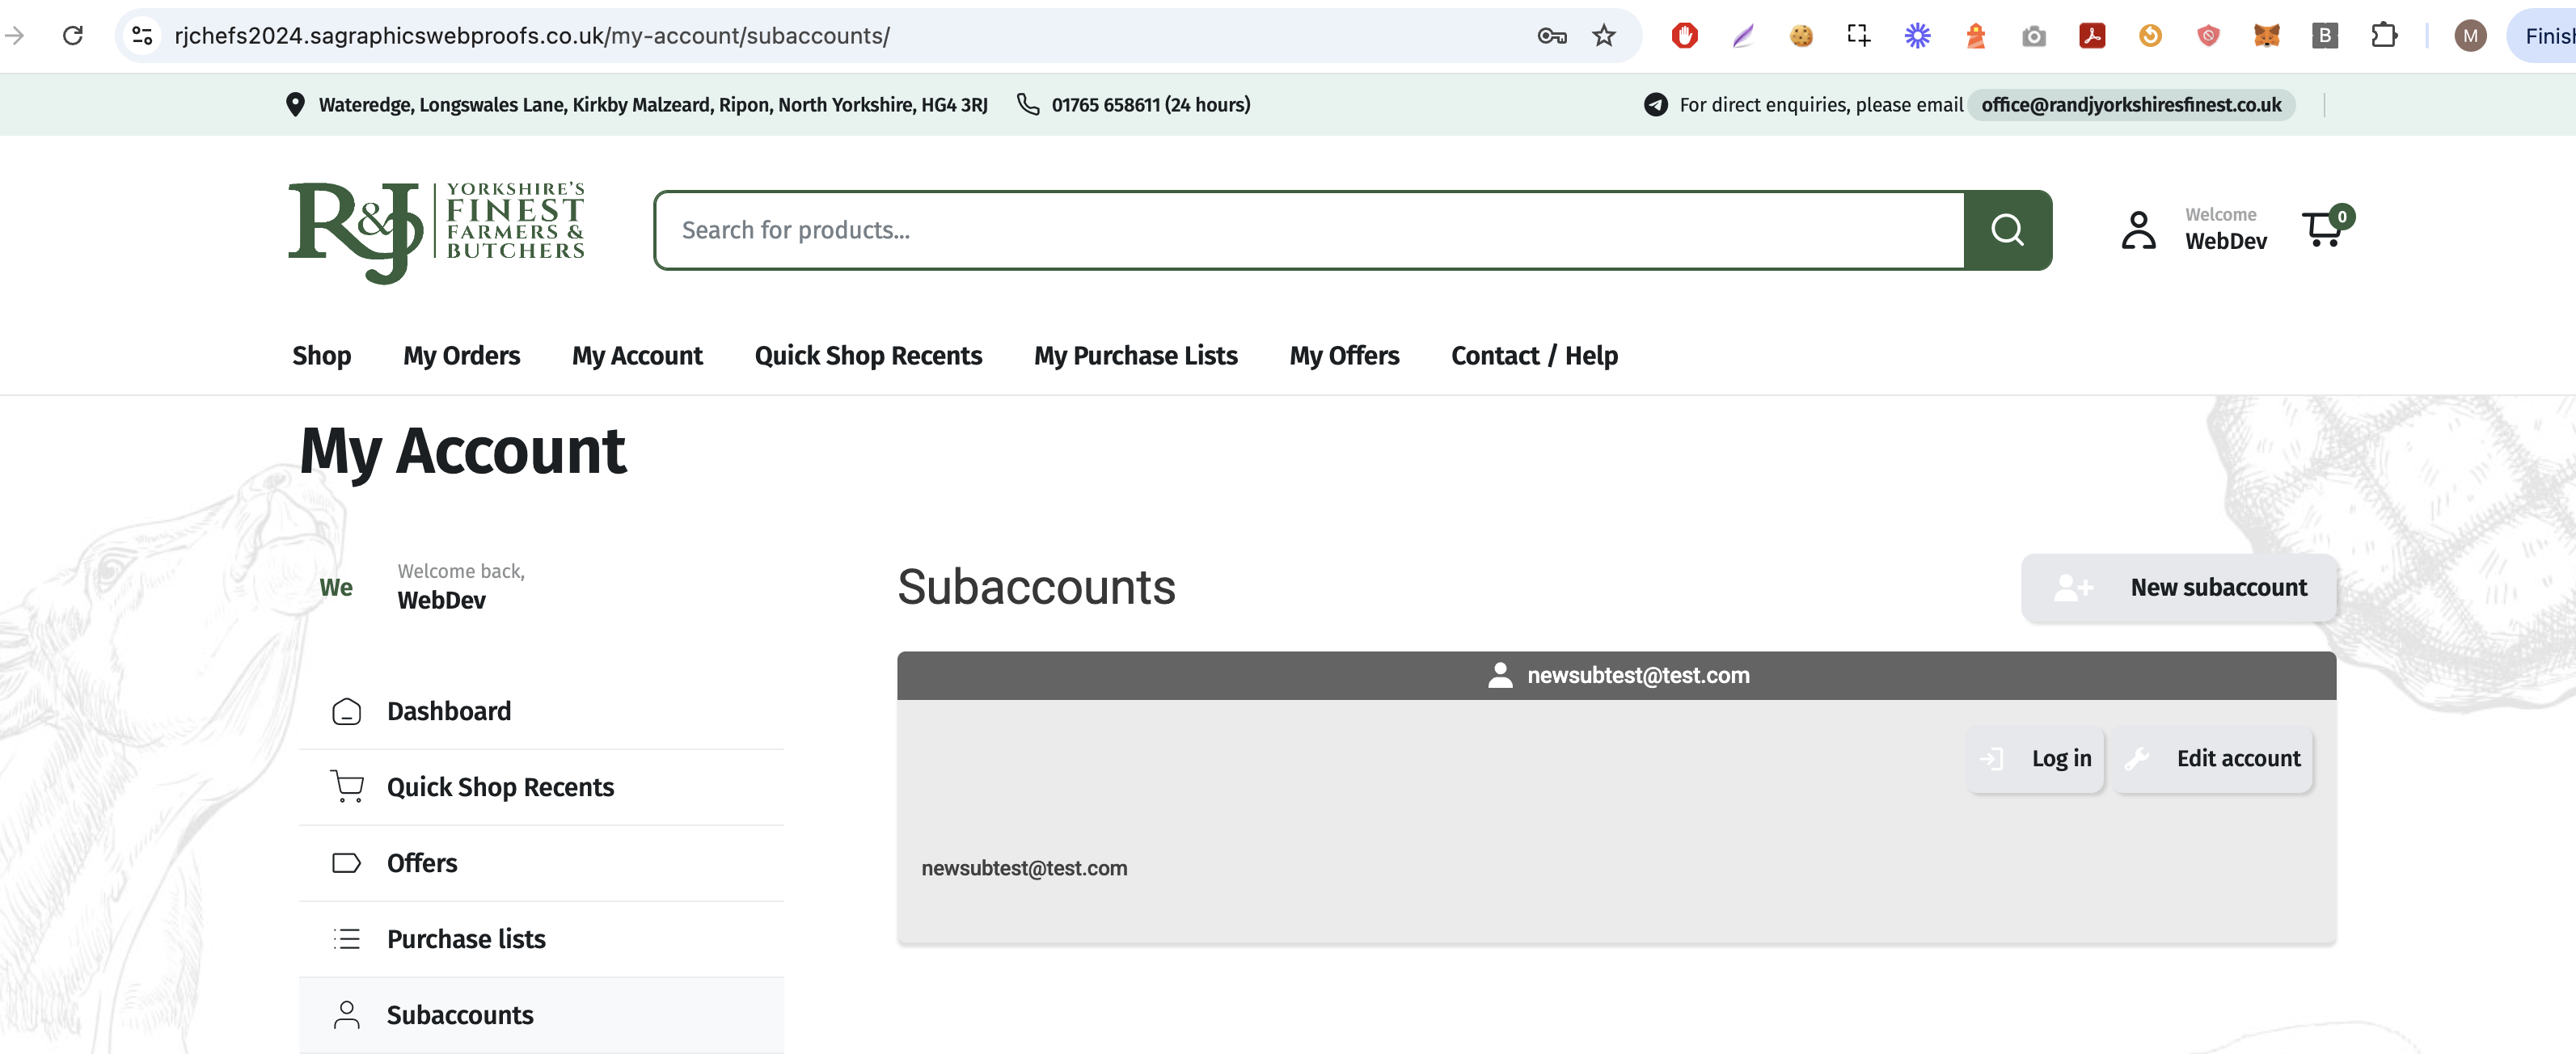Click the user account icon near Welcome
The height and width of the screenshot is (1054, 2576).
coord(2139,230)
